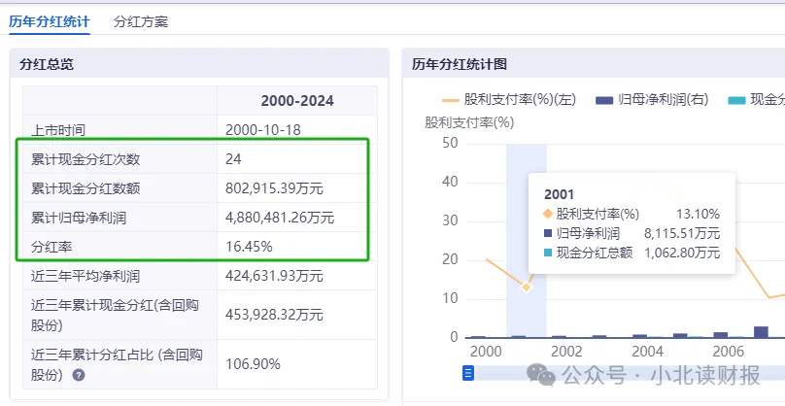Click the WeChat logo in watermark
This screenshot has width=785, height=406.
pos(540,374)
